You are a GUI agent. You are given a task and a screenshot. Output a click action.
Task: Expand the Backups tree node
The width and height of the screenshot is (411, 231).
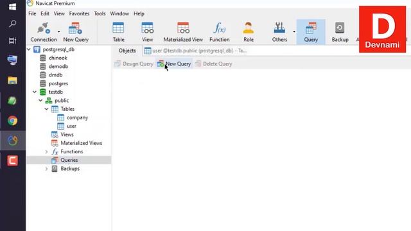tap(46, 169)
